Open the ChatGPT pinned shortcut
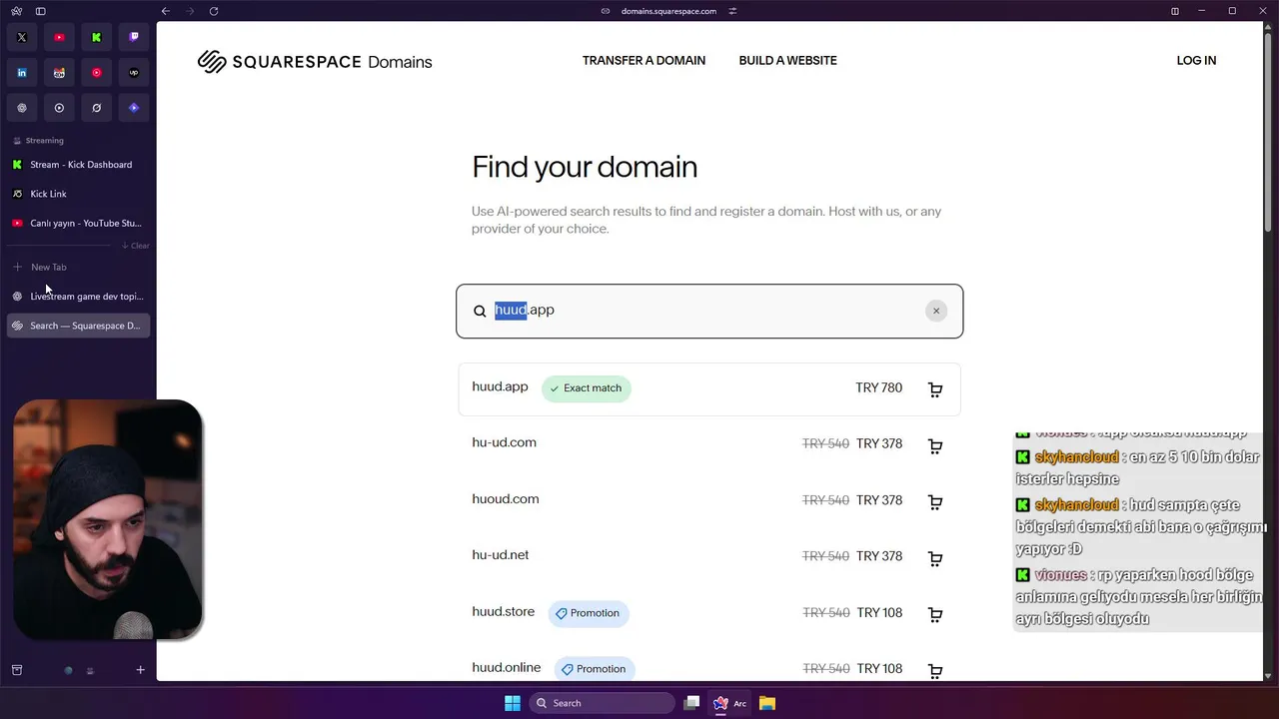The width and height of the screenshot is (1279, 719). tap(22, 108)
